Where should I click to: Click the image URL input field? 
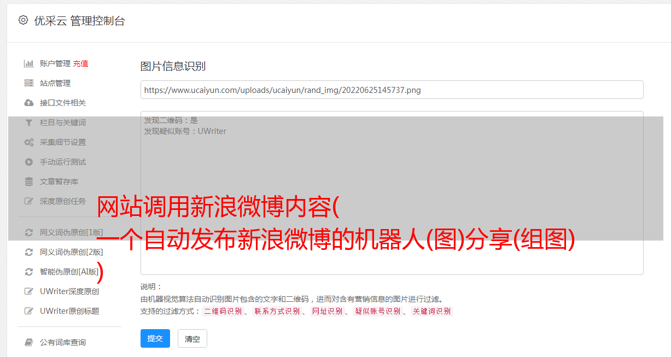pos(392,90)
